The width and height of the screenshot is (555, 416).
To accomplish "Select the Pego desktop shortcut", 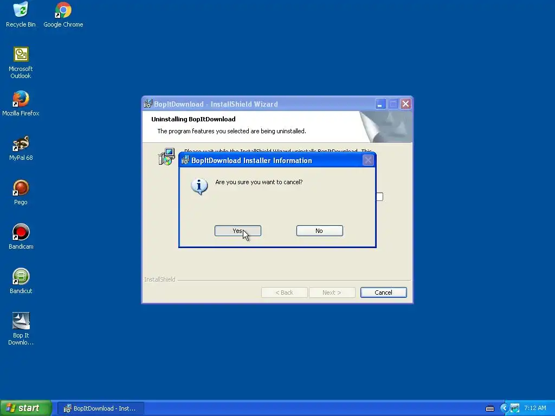I will point(21,192).
